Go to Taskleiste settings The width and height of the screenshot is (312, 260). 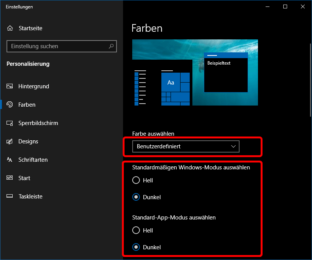click(x=30, y=197)
